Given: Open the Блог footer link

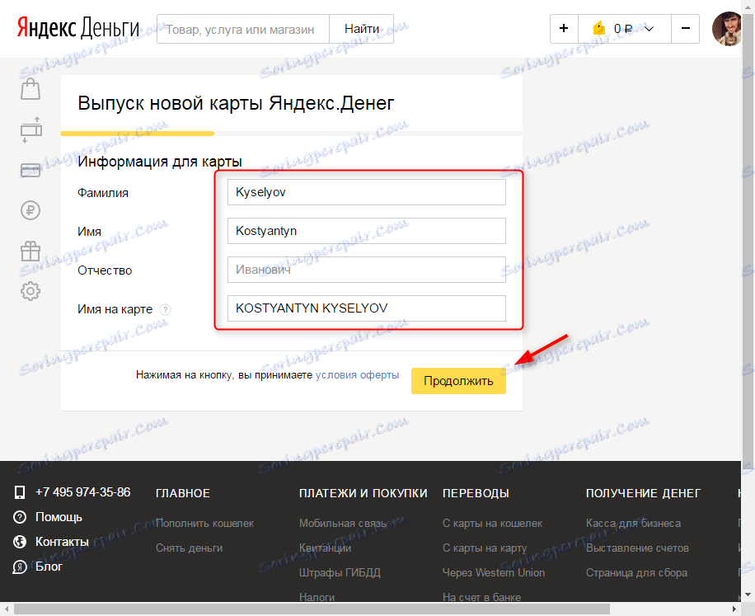Looking at the screenshot, I should pos(49,567).
